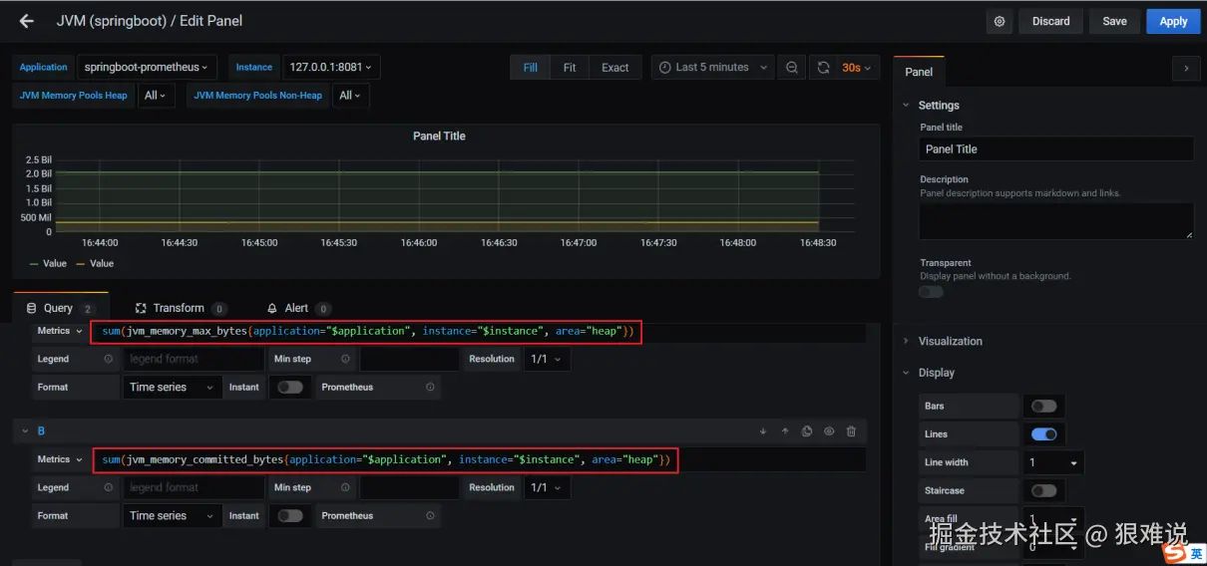Select Fill display mode
The image size is (1207, 566).
530,68
